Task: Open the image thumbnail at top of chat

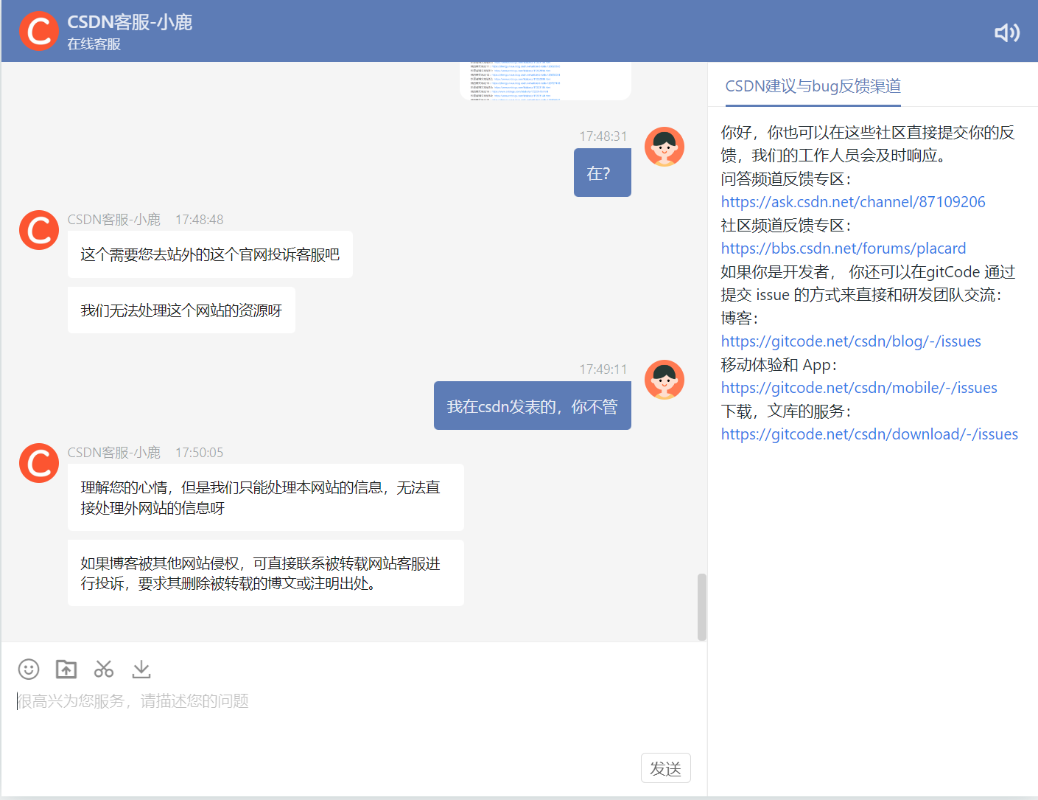Action: (545, 80)
